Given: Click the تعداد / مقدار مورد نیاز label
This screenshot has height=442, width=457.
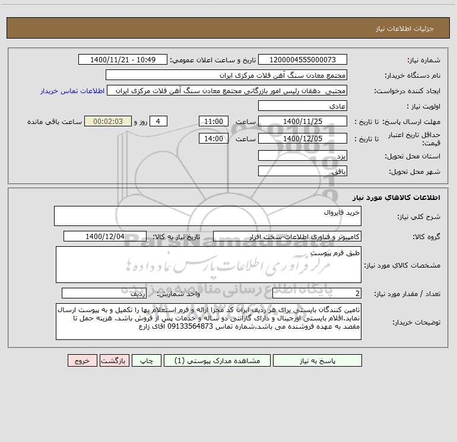Looking at the screenshot, I should pos(407,294).
